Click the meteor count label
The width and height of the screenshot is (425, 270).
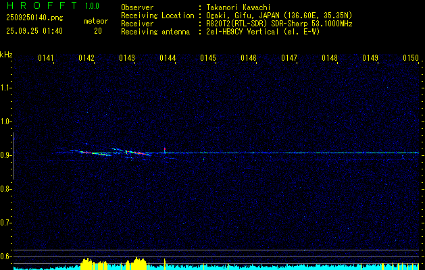[96, 21]
